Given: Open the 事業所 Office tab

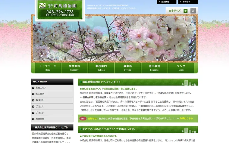Looking at the screenshot, I should tap(128, 68).
